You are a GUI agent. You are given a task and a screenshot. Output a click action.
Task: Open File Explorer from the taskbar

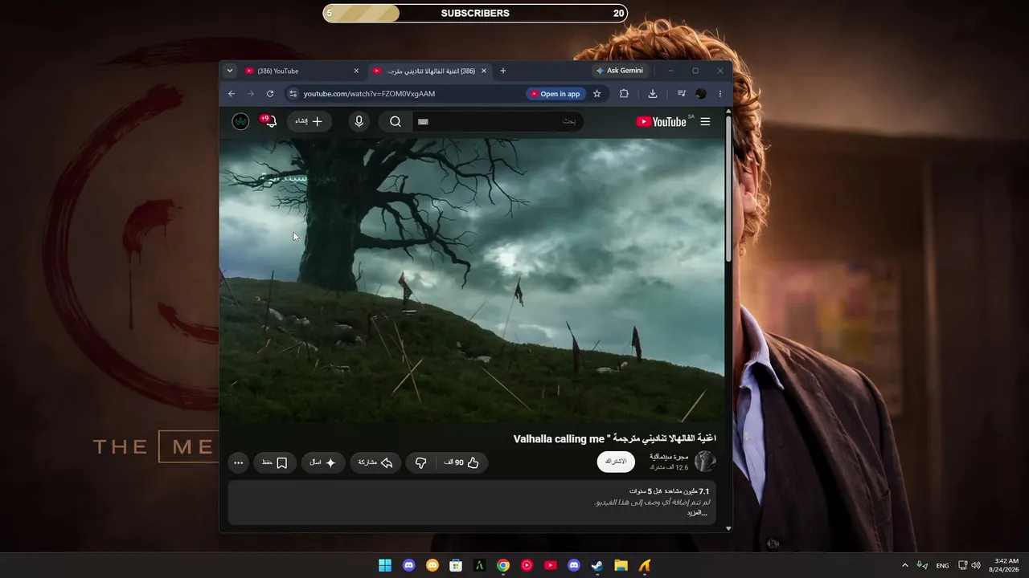(621, 565)
